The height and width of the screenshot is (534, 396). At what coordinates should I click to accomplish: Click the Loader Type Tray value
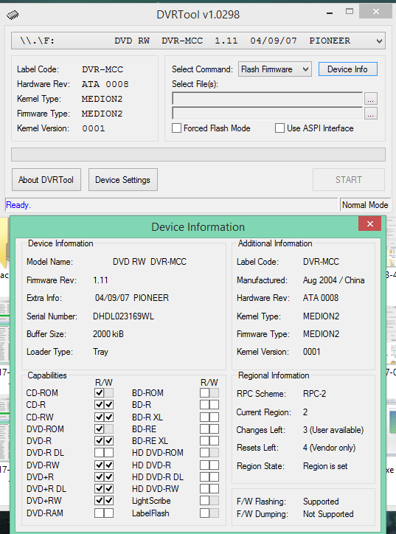click(100, 352)
